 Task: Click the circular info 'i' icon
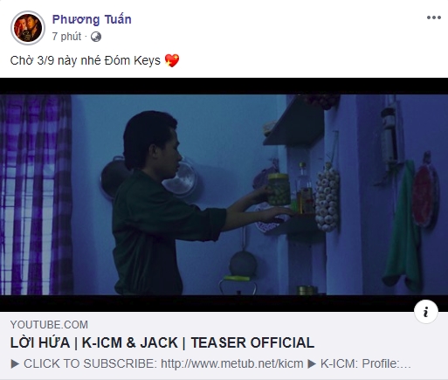pyautogui.click(x=426, y=312)
